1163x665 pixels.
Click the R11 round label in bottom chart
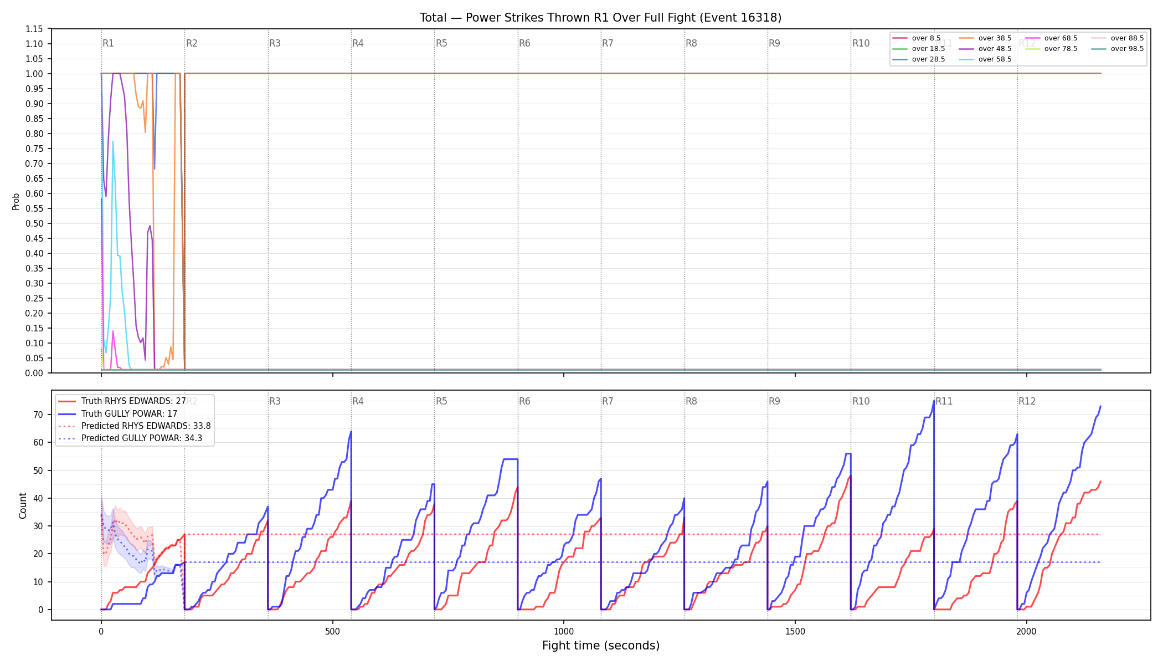coord(944,401)
